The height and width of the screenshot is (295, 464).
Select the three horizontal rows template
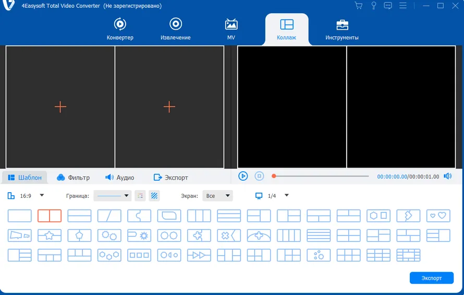click(x=229, y=216)
